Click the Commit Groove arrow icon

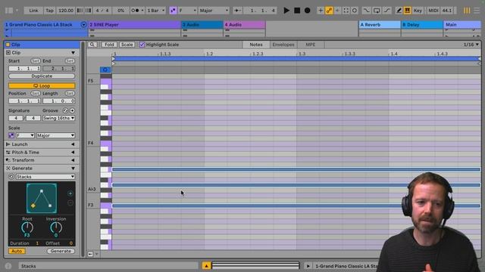(x=72, y=110)
